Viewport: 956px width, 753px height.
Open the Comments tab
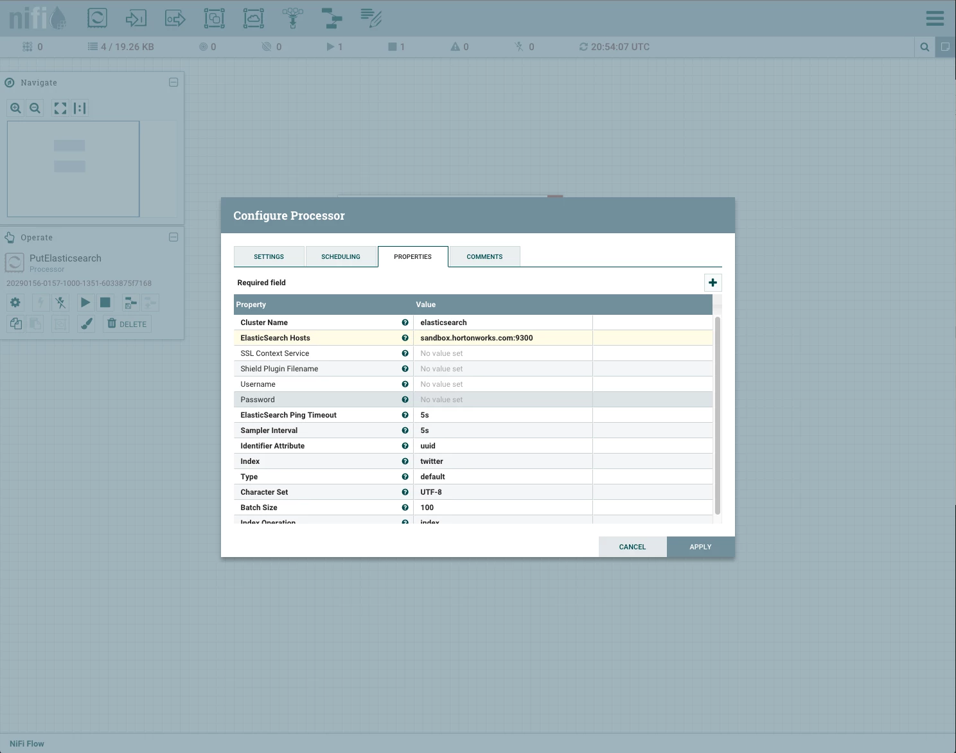pos(484,256)
